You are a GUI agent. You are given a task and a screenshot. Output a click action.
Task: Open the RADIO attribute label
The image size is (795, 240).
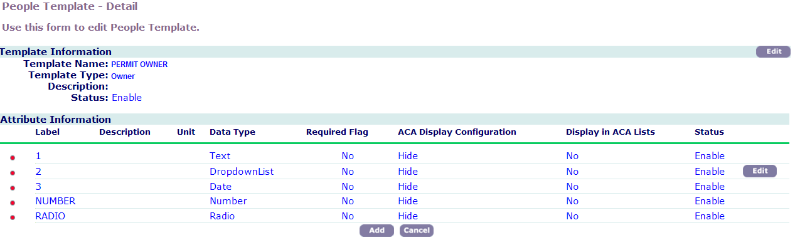pos(50,216)
